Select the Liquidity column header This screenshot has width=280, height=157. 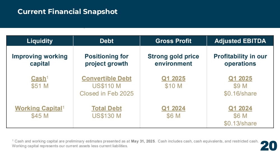(40, 41)
